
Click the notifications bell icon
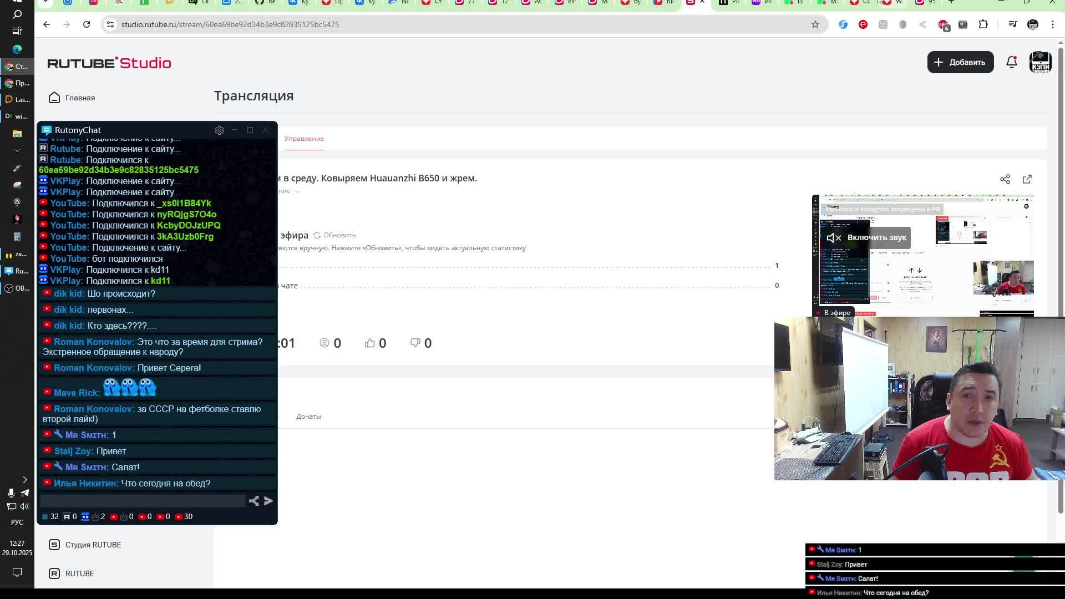[1011, 62]
